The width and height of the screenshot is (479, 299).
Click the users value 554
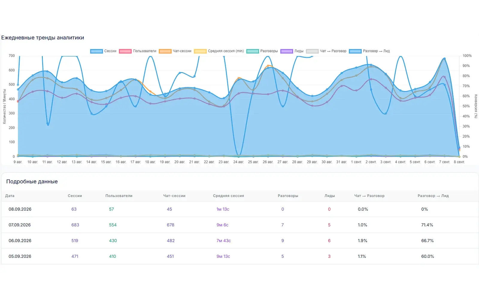(113, 225)
